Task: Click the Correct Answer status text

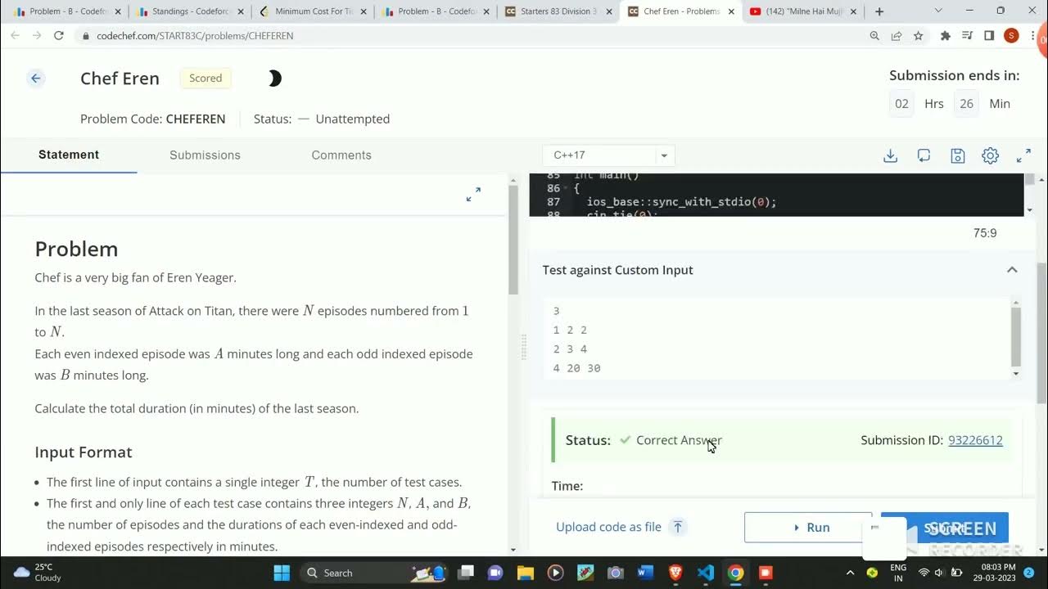Action: [679, 440]
